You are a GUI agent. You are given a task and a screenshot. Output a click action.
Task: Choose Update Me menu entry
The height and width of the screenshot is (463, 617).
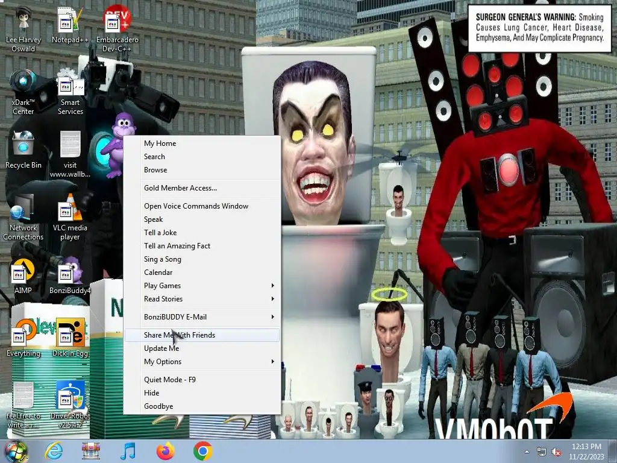coord(202,348)
